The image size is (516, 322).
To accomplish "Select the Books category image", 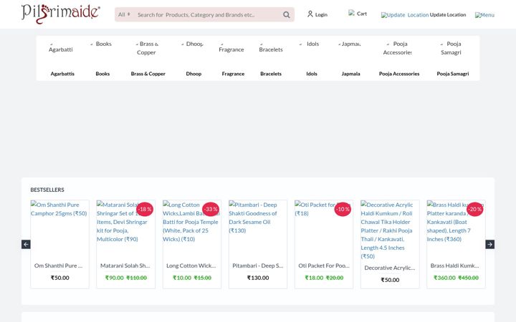I will [101, 44].
